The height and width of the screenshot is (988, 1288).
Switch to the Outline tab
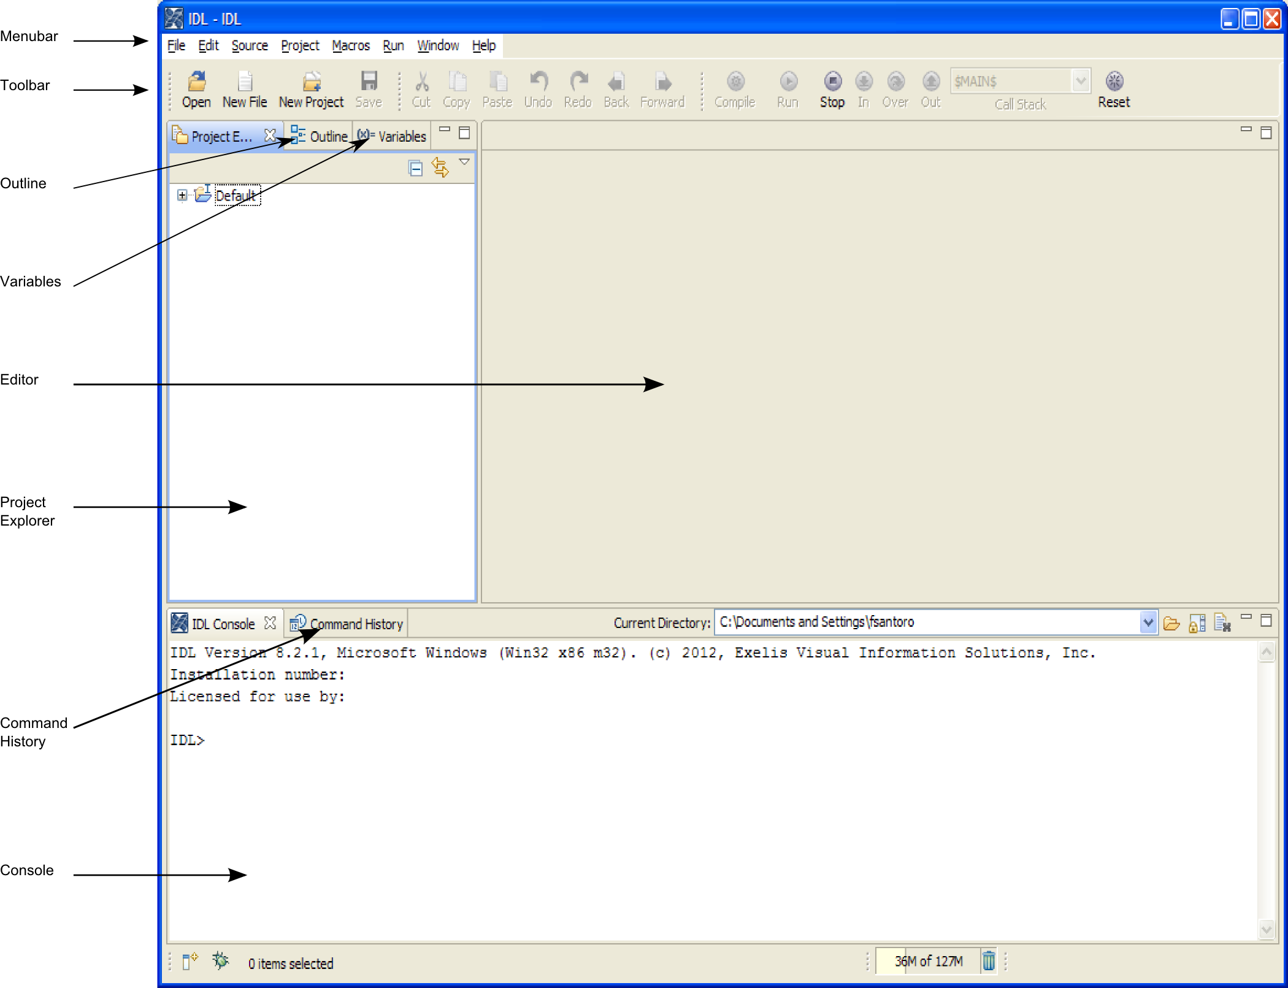[319, 136]
